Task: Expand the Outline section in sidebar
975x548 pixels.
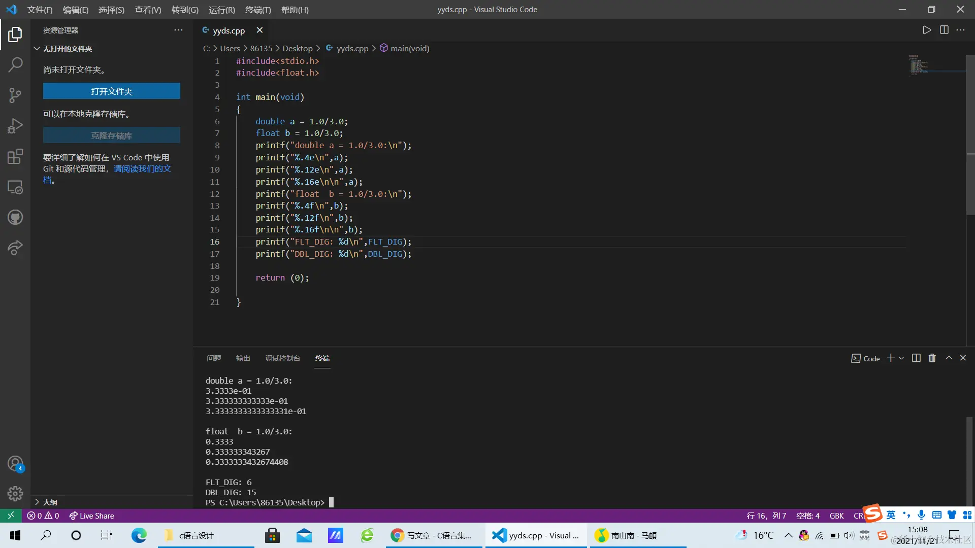Action: coord(50,502)
